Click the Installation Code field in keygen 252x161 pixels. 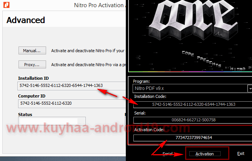(193, 105)
